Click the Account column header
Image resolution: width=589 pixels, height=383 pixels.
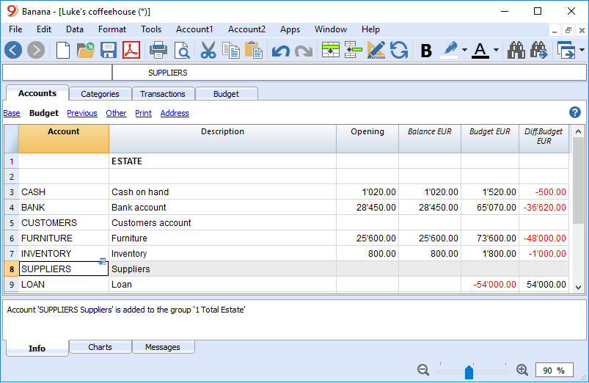point(64,139)
